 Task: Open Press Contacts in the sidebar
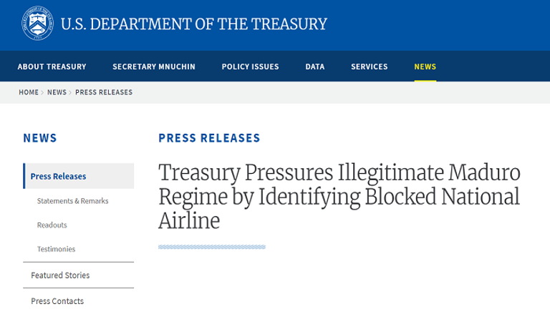point(57,301)
